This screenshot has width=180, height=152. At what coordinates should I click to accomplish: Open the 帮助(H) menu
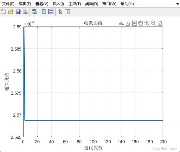[x=127, y=4]
